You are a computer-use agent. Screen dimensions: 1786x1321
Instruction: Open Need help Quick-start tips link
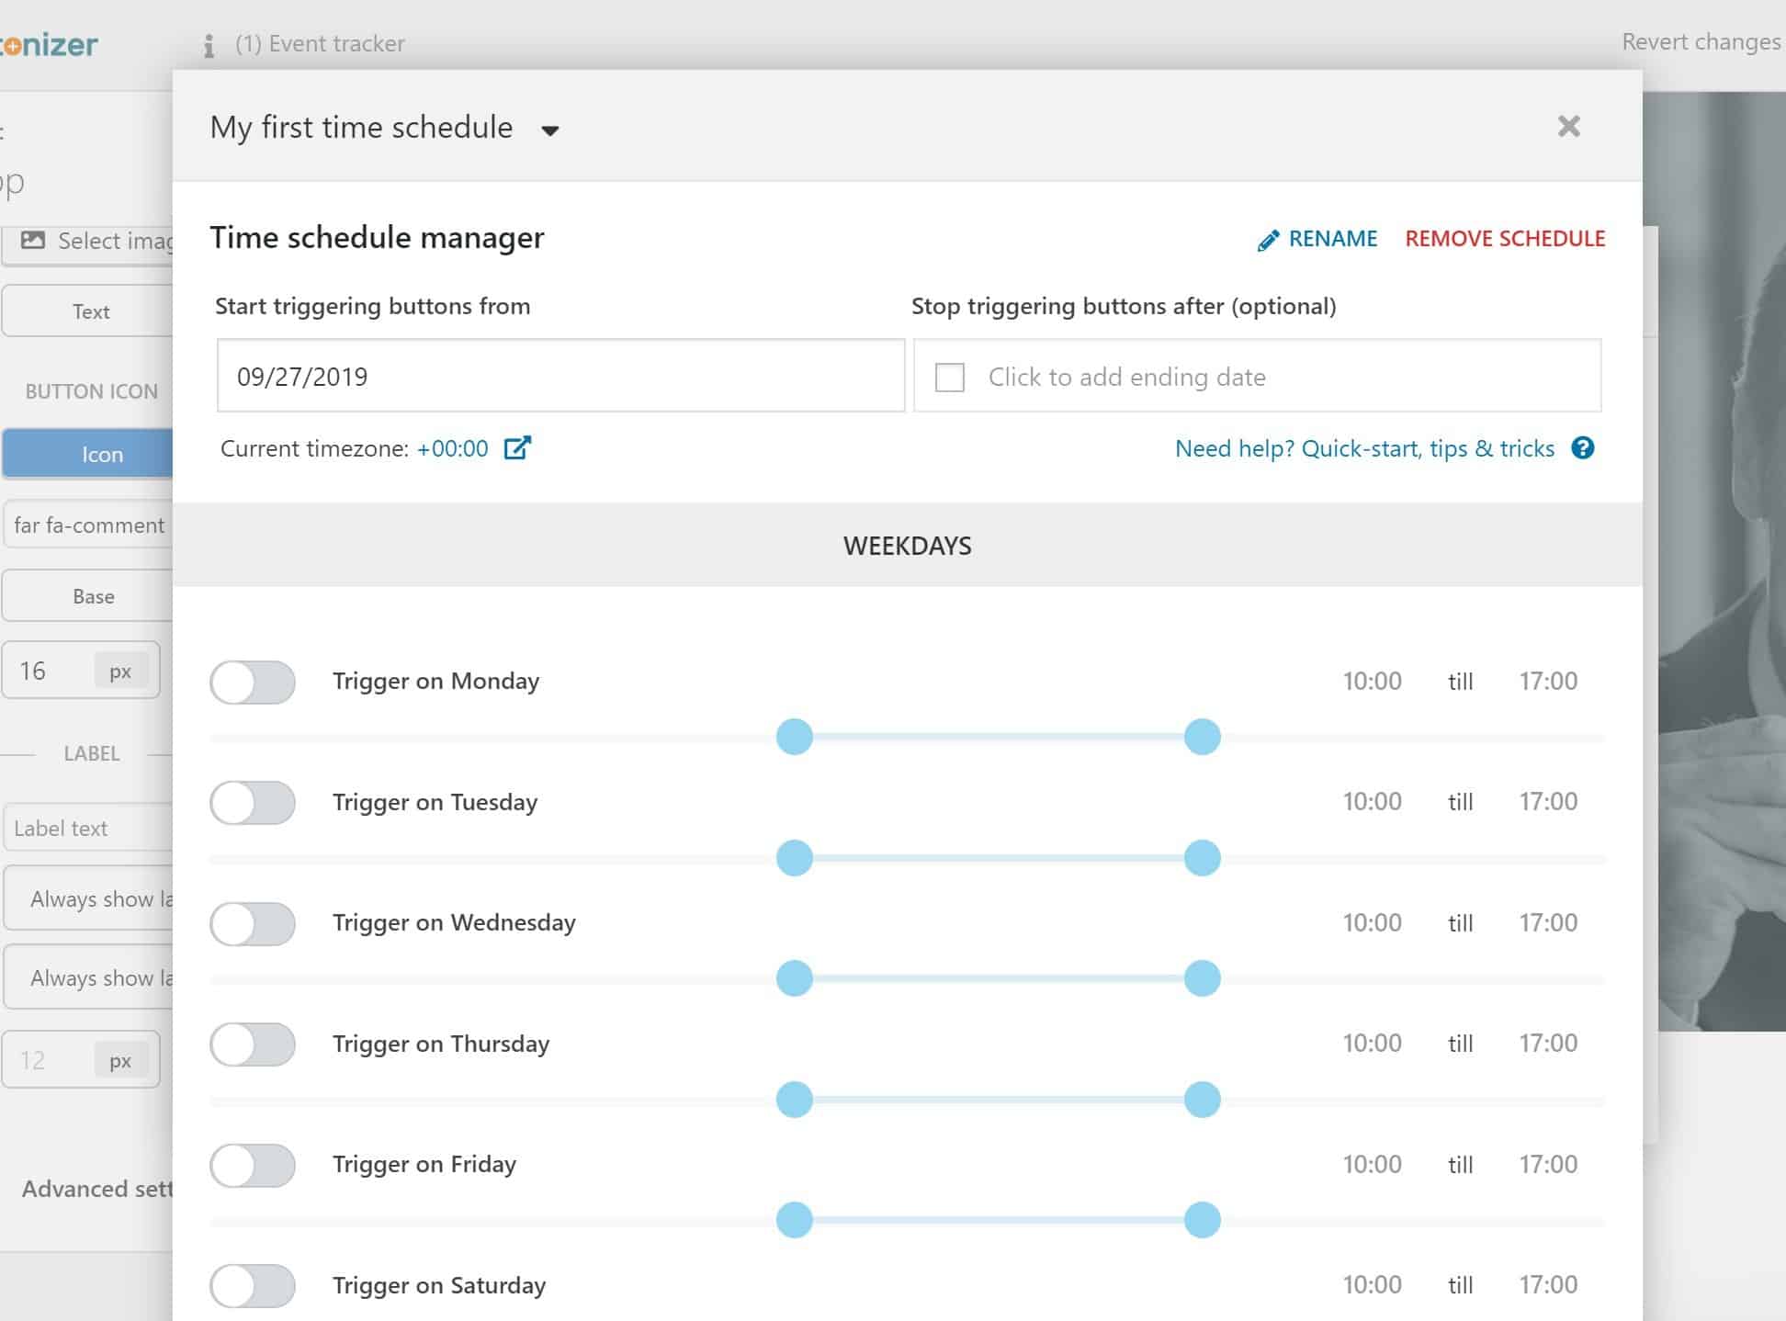point(1364,448)
